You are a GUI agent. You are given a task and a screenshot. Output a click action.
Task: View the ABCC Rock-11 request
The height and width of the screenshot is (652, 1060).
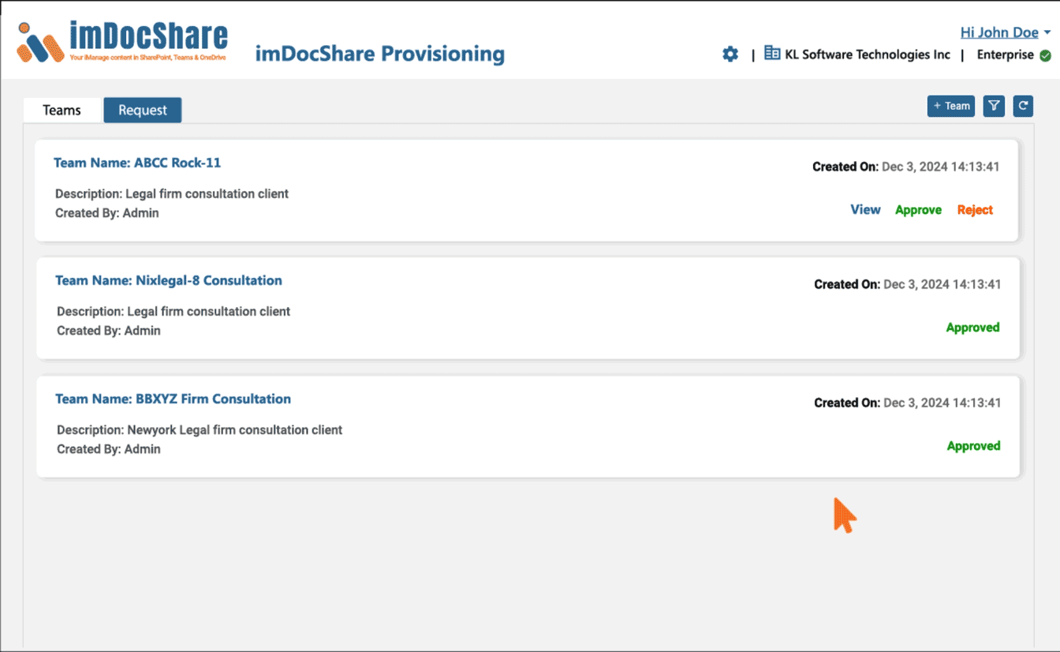point(865,209)
